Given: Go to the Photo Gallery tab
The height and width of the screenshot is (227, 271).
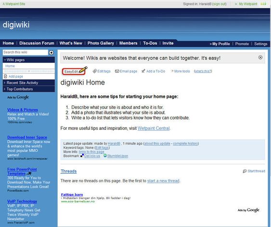Looking at the screenshot, I should pos(101,43).
